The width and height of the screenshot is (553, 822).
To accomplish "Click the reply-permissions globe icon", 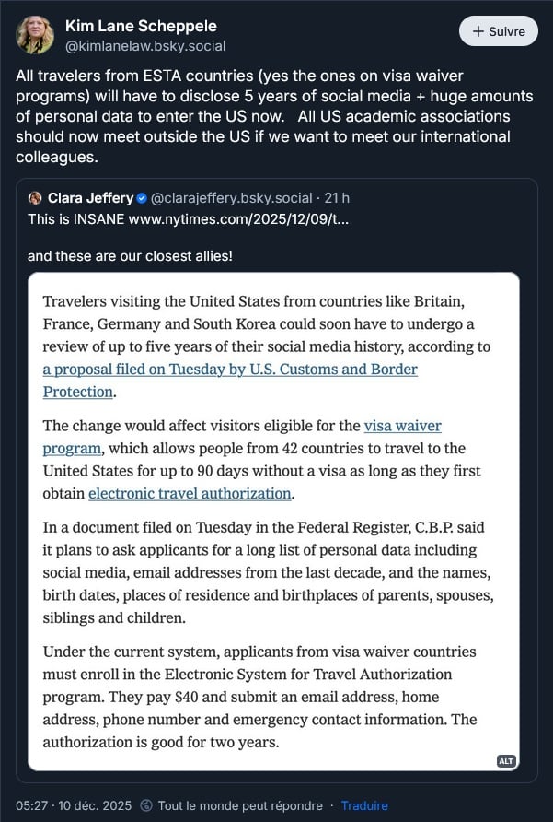I will [147, 805].
